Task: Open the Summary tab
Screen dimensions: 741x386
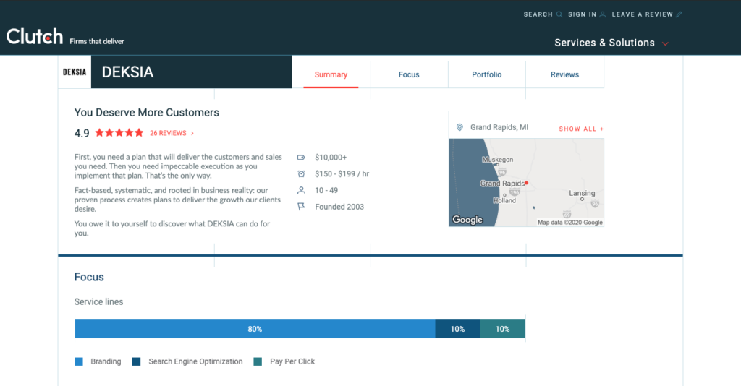Action: click(331, 74)
